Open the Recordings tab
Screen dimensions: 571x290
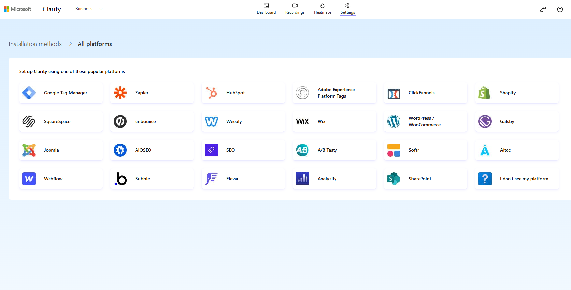tap(295, 9)
